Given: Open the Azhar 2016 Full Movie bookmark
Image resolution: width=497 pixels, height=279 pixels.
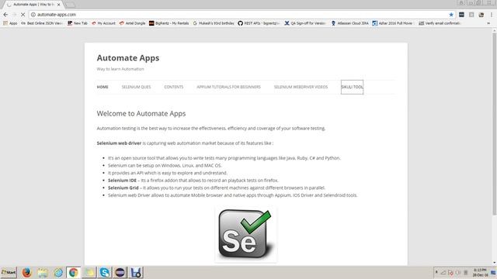Looking at the screenshot, I should 393,23.
